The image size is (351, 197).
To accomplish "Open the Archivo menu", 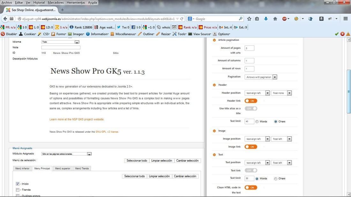I will [x=7, y=3].
